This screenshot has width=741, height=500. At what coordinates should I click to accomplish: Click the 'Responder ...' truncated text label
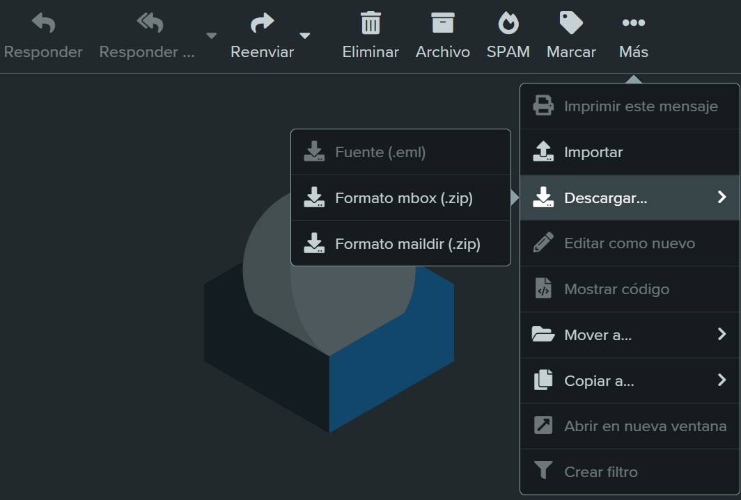click(x=147, y=52)
